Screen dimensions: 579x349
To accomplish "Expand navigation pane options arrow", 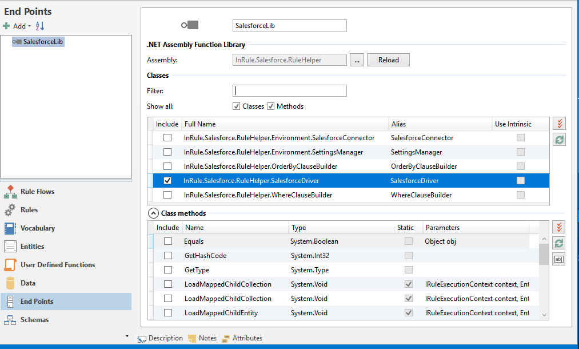I will tap(127, 336).
